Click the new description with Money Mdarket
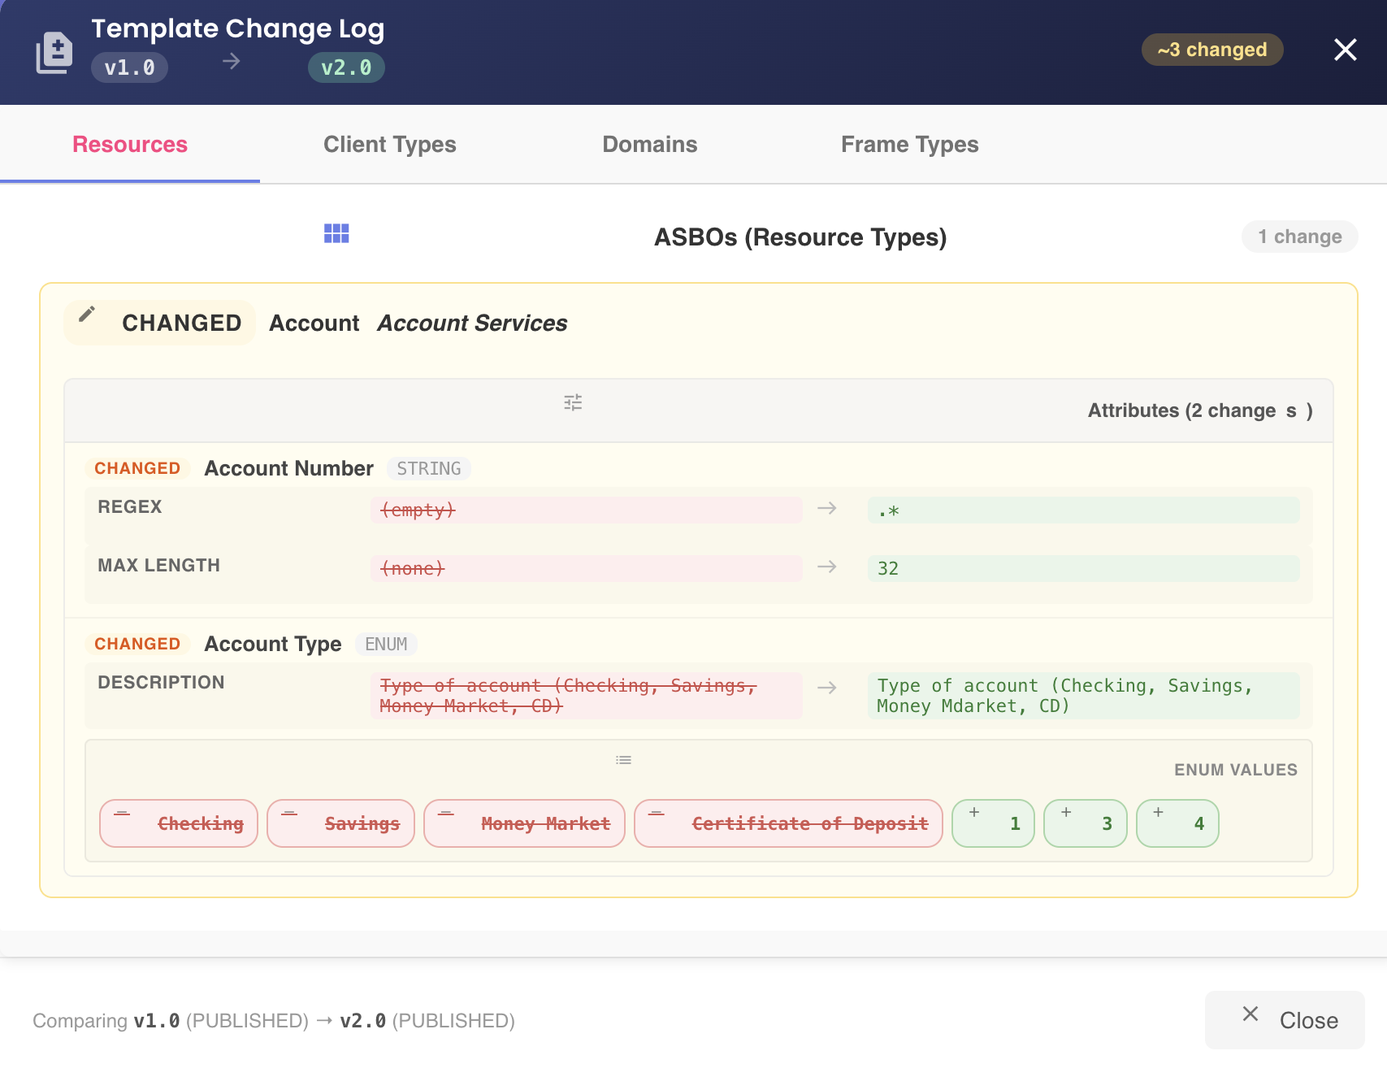Viewport: 1387px width, 1090px height. click(x=1084, y=696)
